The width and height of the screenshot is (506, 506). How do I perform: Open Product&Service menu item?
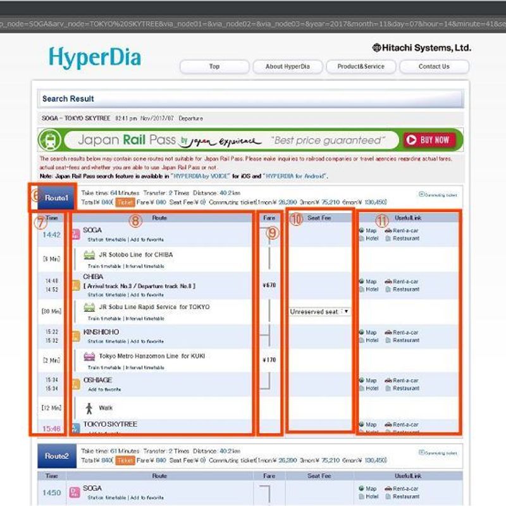point(361,66)
